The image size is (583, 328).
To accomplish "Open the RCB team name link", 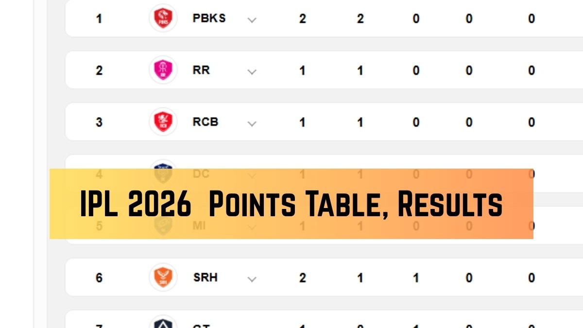I will tap(206, 121).
